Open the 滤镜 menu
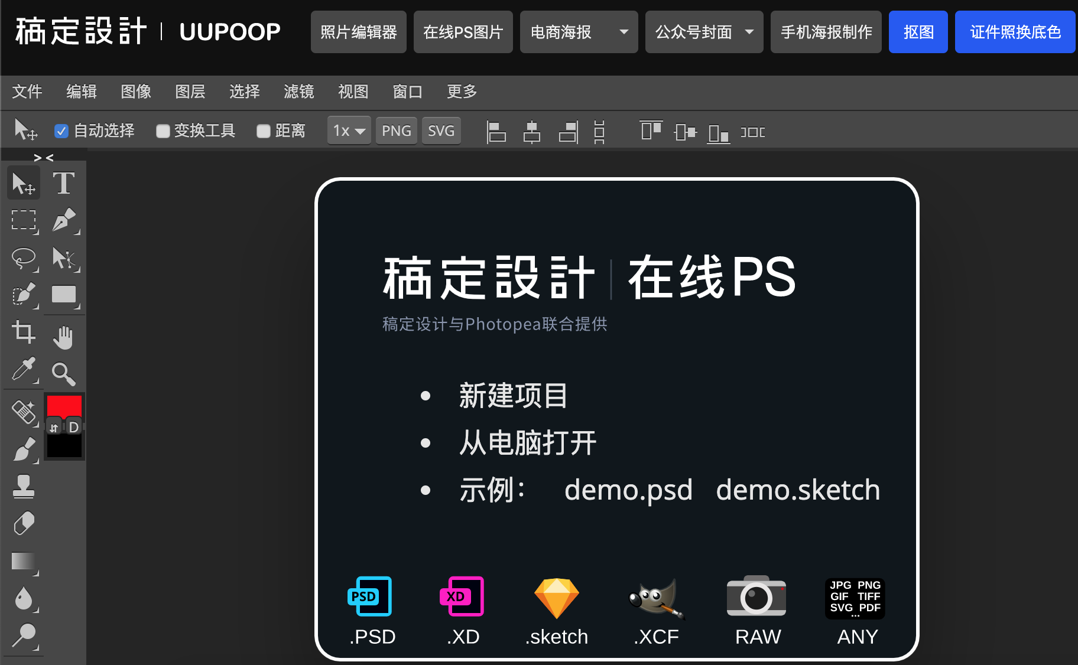 pos(299,92)
